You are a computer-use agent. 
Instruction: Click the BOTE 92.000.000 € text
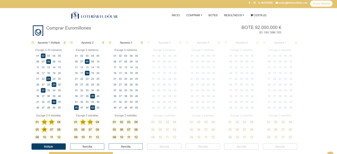click(261, 28)
